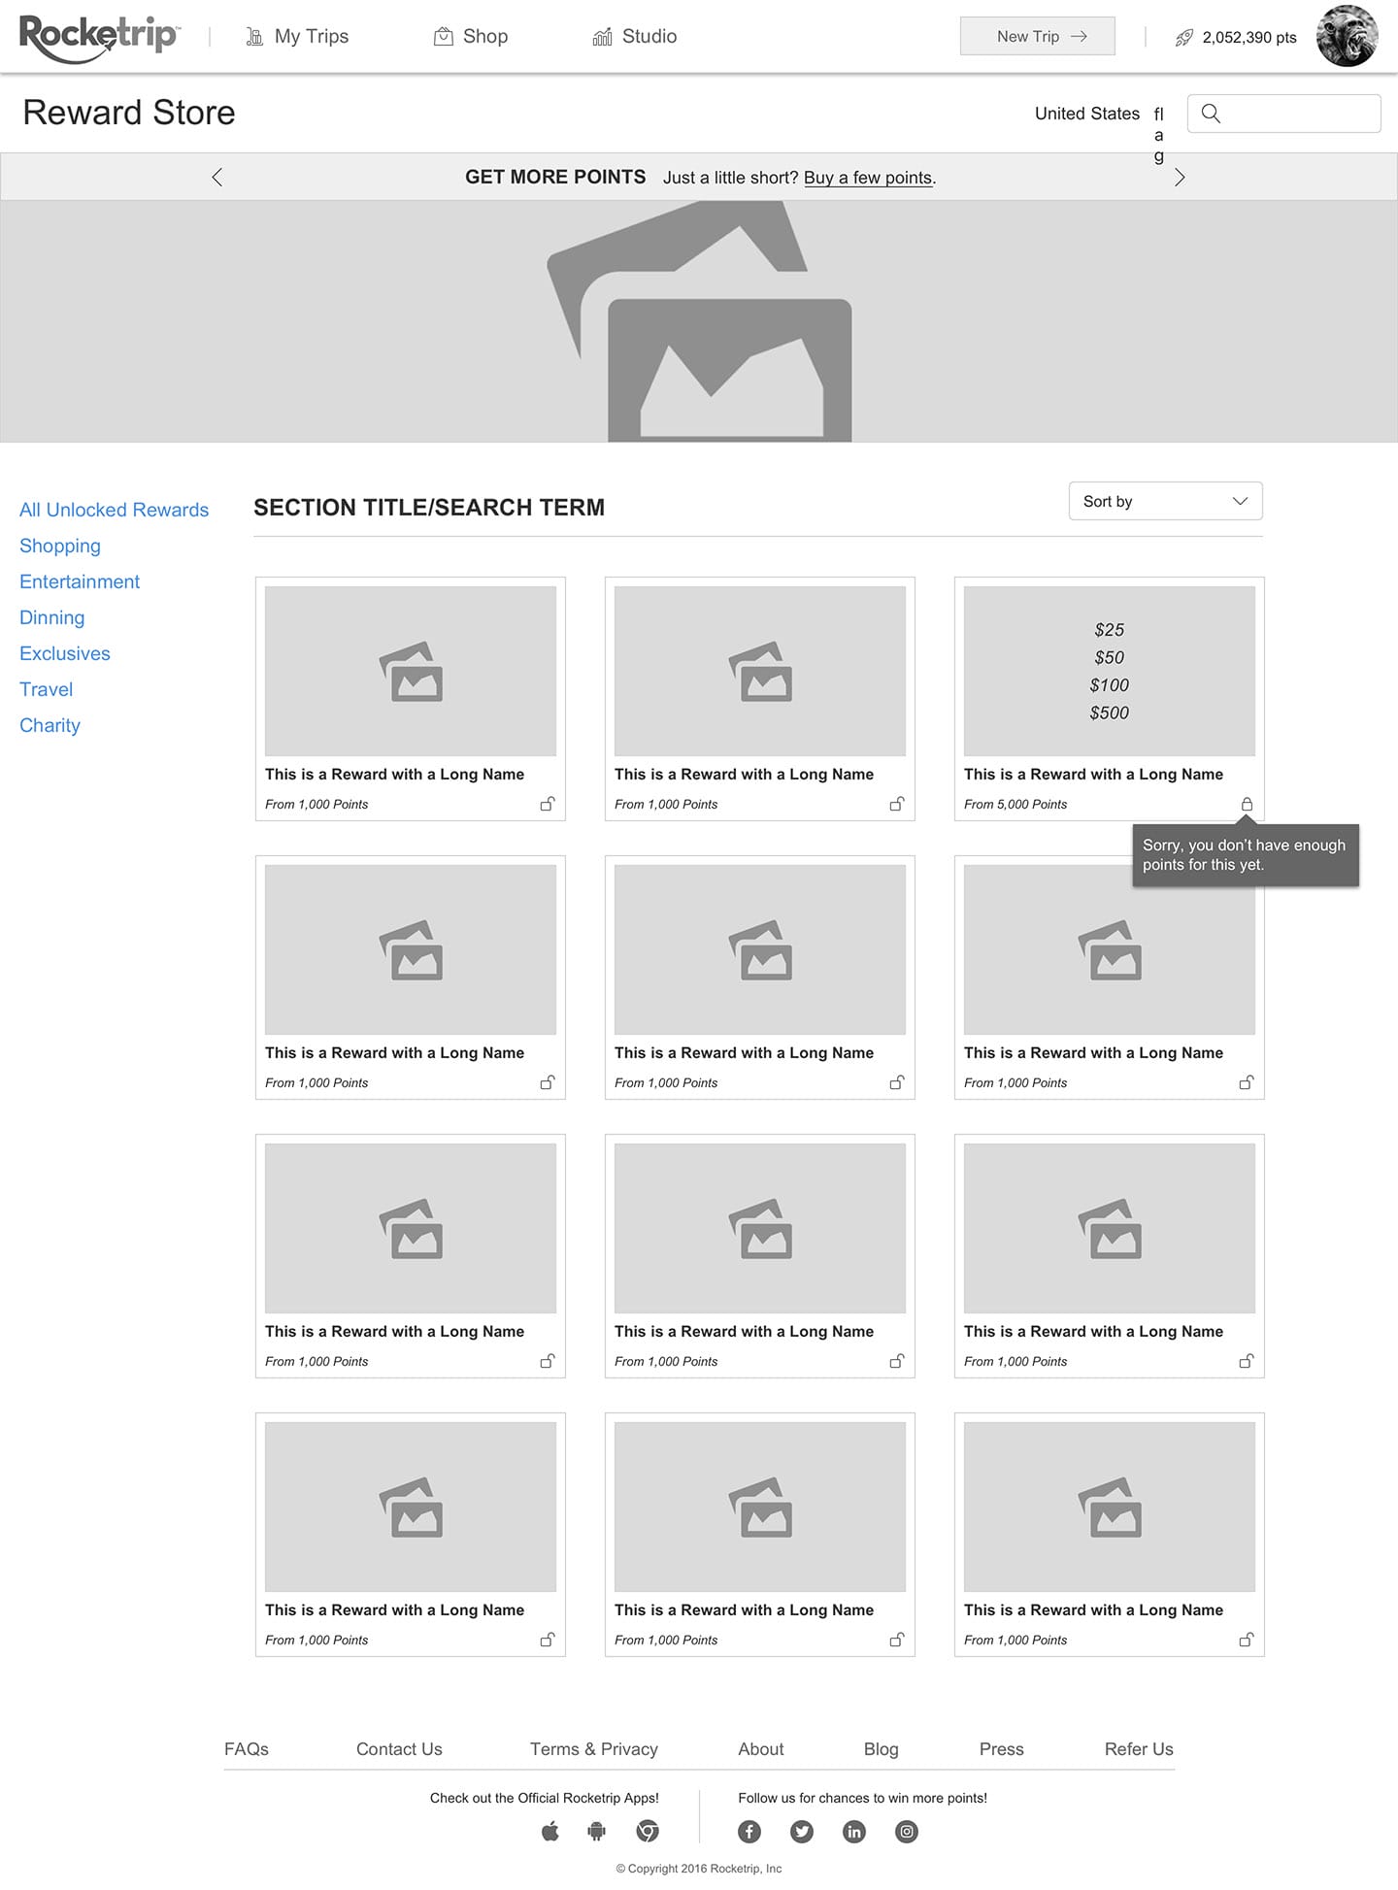Click the Buy a few points link
This screenshot has width=1398, height=1890.
(x=868, y=178)
